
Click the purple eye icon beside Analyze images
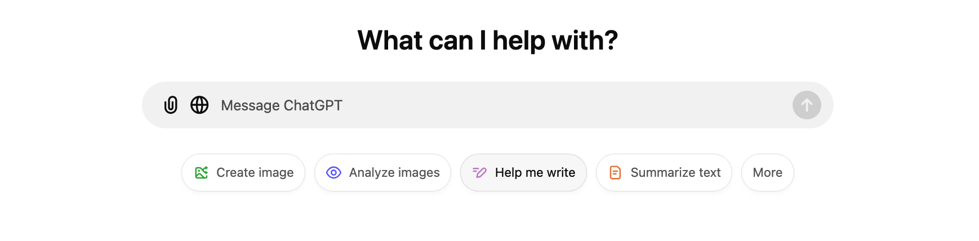coord(333,173)
